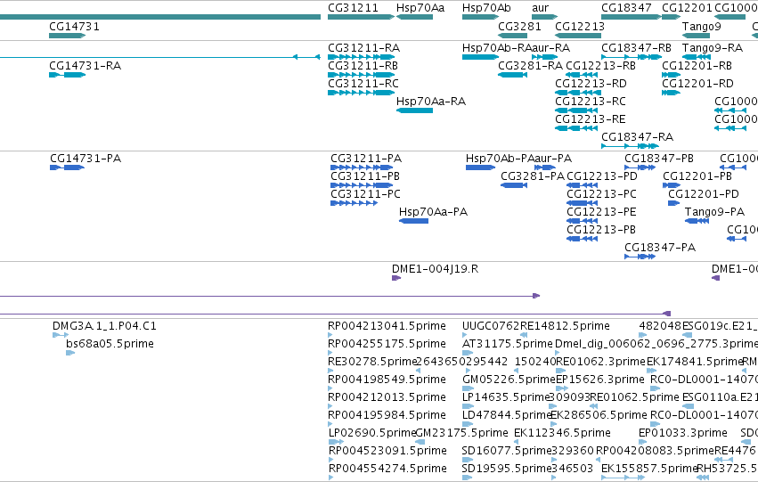Select the Hsp70Ab gene label
This screenshot has height=482, width=758.
coord(486,8)
